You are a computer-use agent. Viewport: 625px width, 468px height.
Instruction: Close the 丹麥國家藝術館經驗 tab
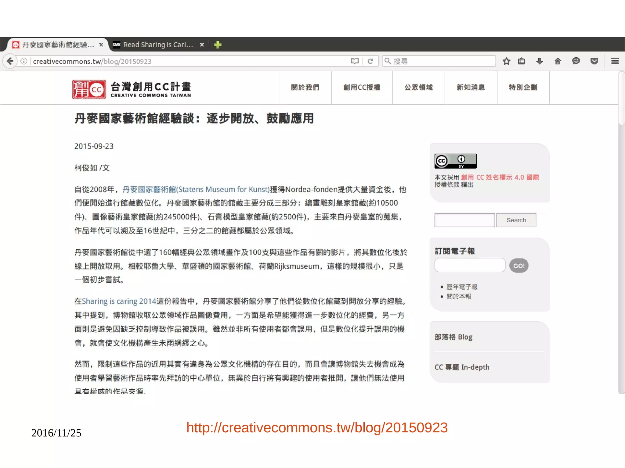pyautogui.click(x=101, y=45)
